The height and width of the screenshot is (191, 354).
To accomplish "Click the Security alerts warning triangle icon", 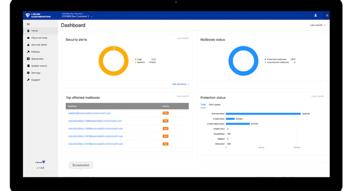I will pyautogui.click(x=28, y=45).
